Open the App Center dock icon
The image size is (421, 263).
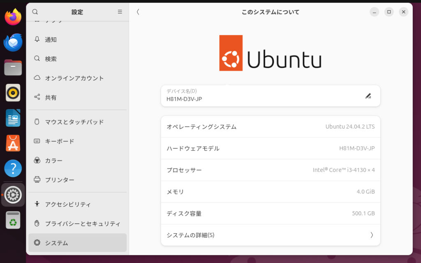13,143
